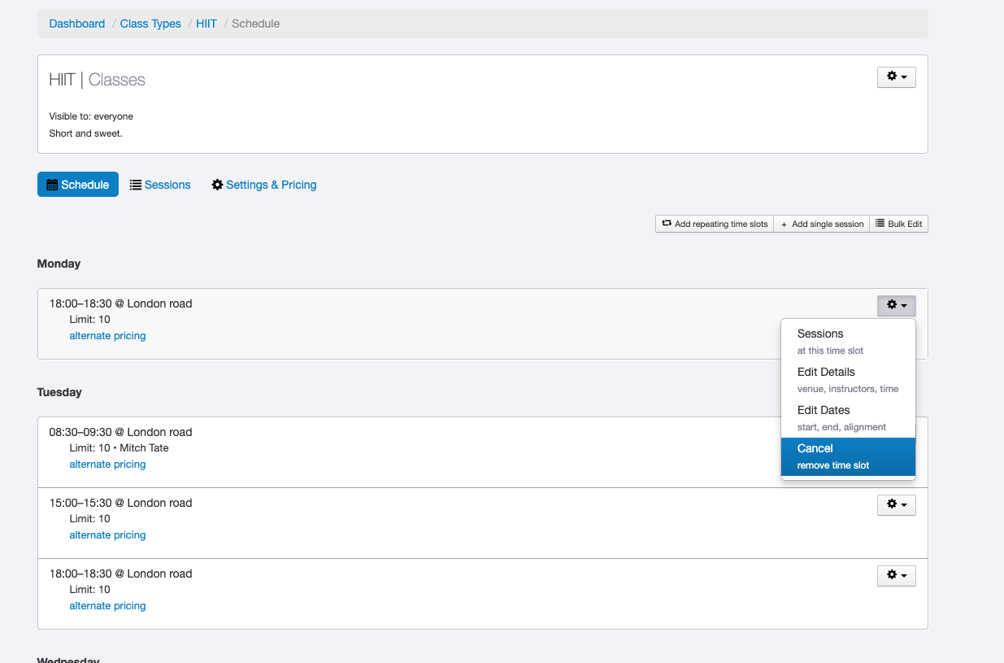The image size is (1004, 663).
Task: Select the Schedule tab
Action: (78, 185)
